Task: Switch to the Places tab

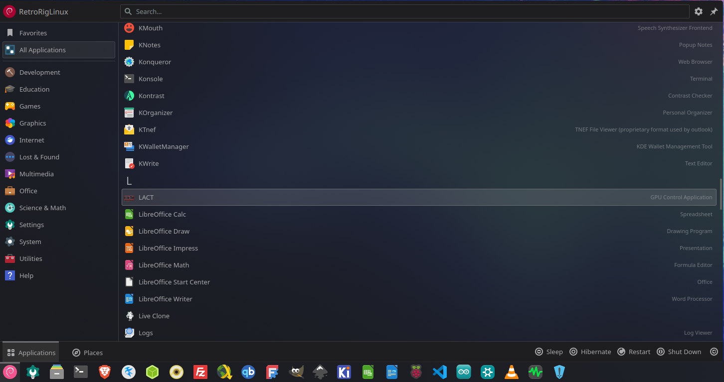Action: pyautogui.click(x=87, y=352)
